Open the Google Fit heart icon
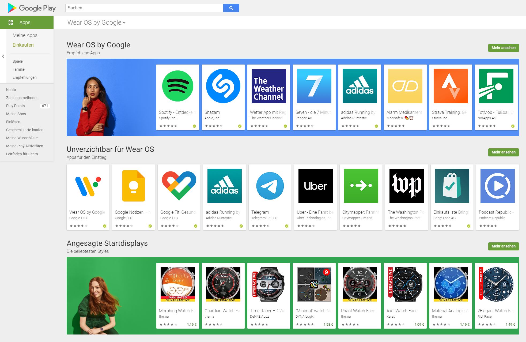 pos(179,186)
